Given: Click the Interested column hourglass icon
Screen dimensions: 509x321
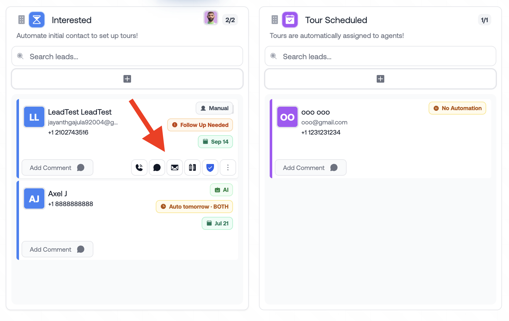Looking at the screenshot, I should 37,20.
